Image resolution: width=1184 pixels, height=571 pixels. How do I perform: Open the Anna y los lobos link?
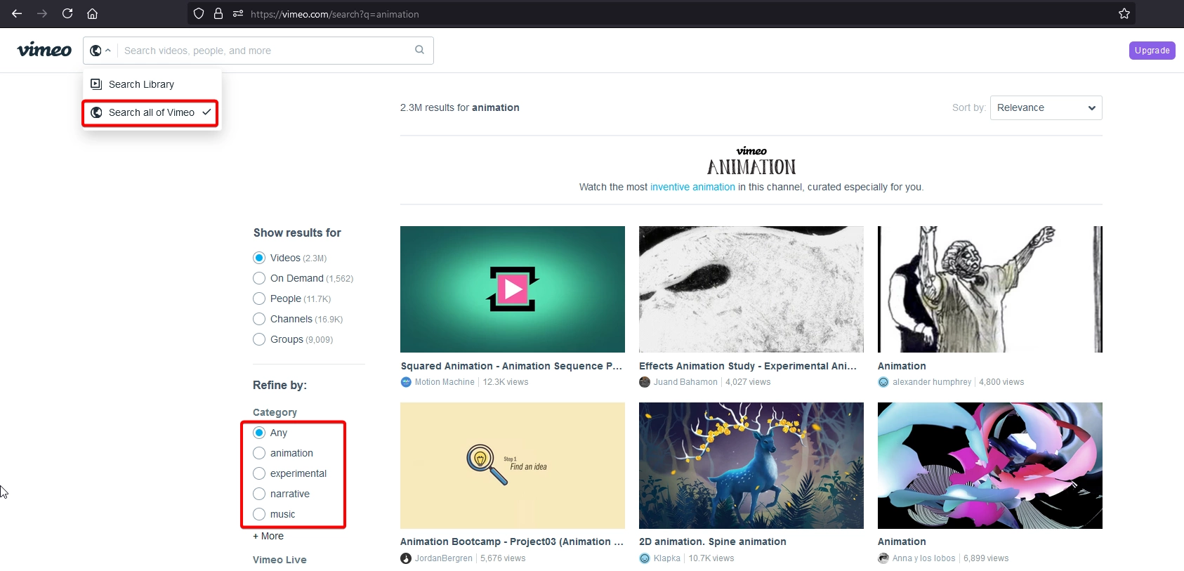click(923, 558)
